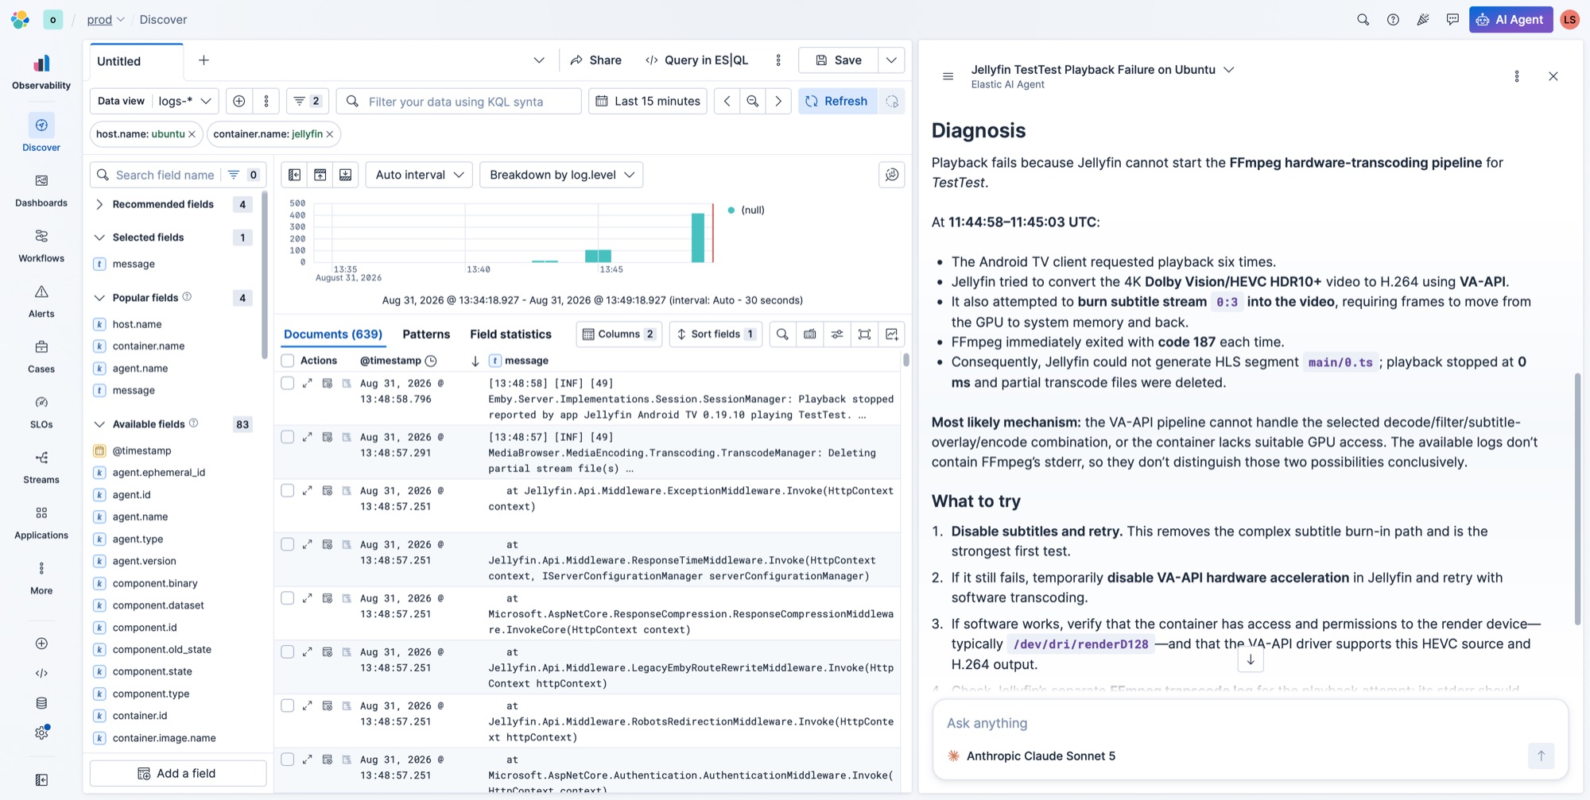Image resolution: width=1590 pixels, height=800 pixels.
Task: Open the feedback chat icon in the header
Action: pyautogui.click(x=1452, y=20)
